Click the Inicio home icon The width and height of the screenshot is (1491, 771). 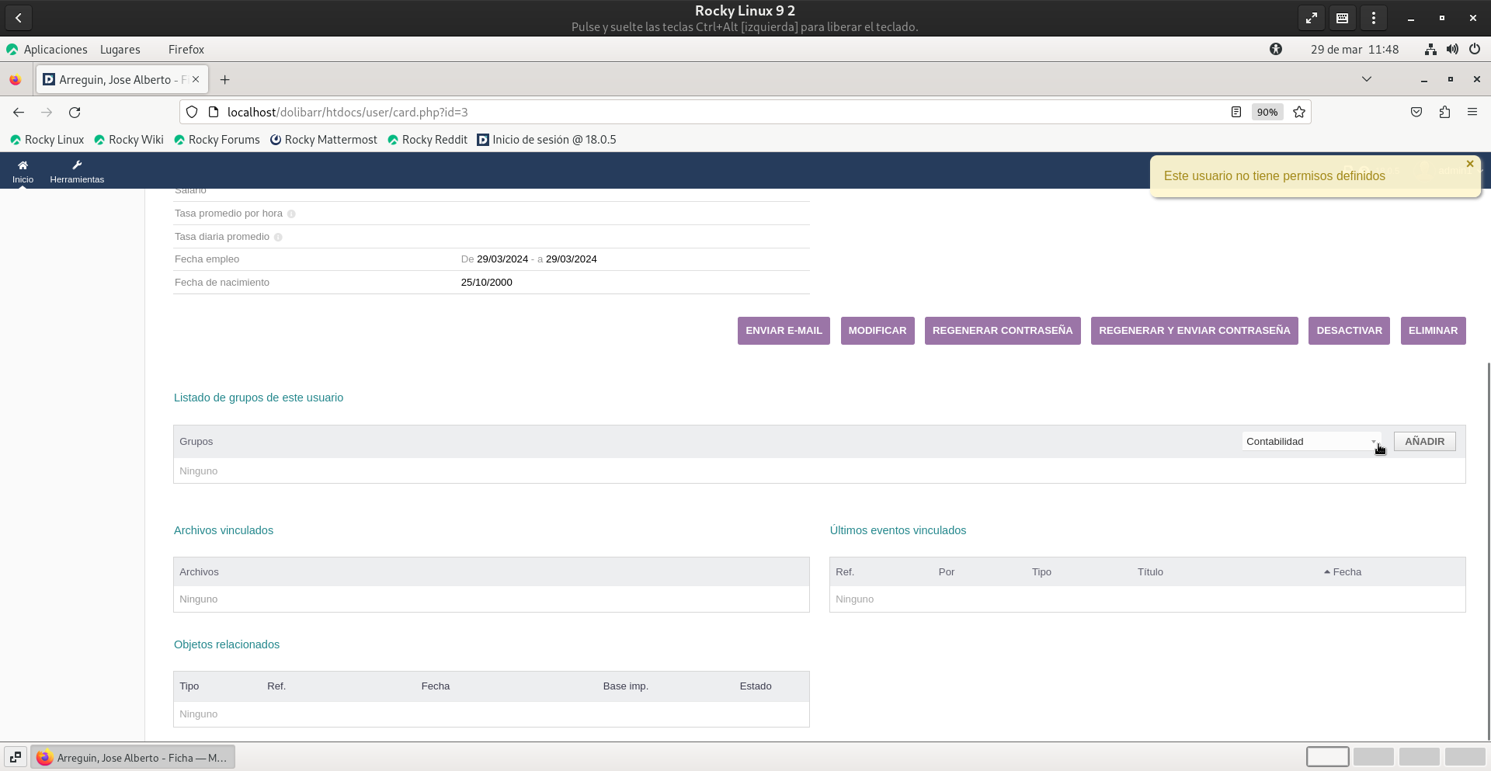tap(23, 165)
